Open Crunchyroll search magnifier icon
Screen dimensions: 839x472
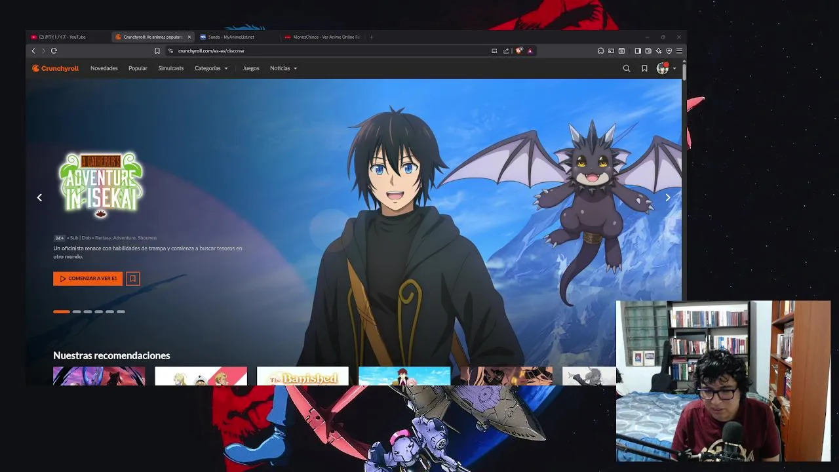tap(627, 68)
